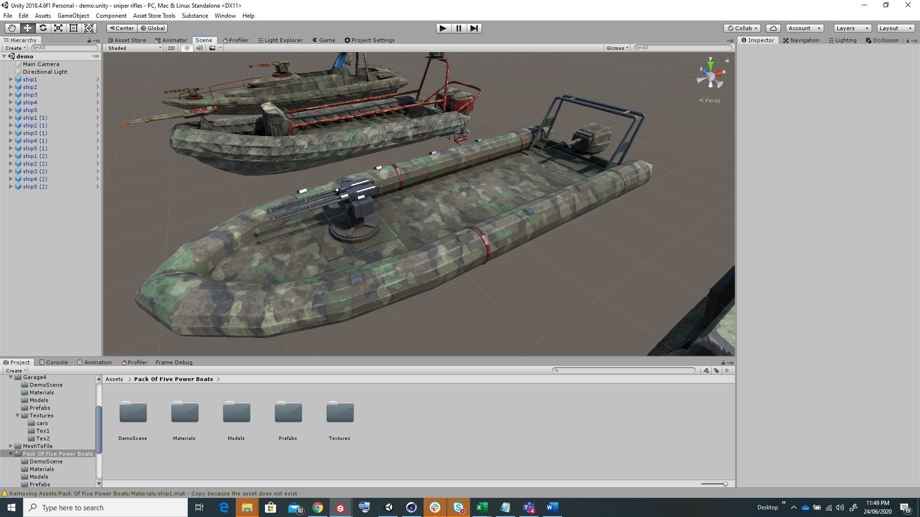Open the Textures folder thumbnail
This screenshot has height=517, width=920.
pos(340,413)
